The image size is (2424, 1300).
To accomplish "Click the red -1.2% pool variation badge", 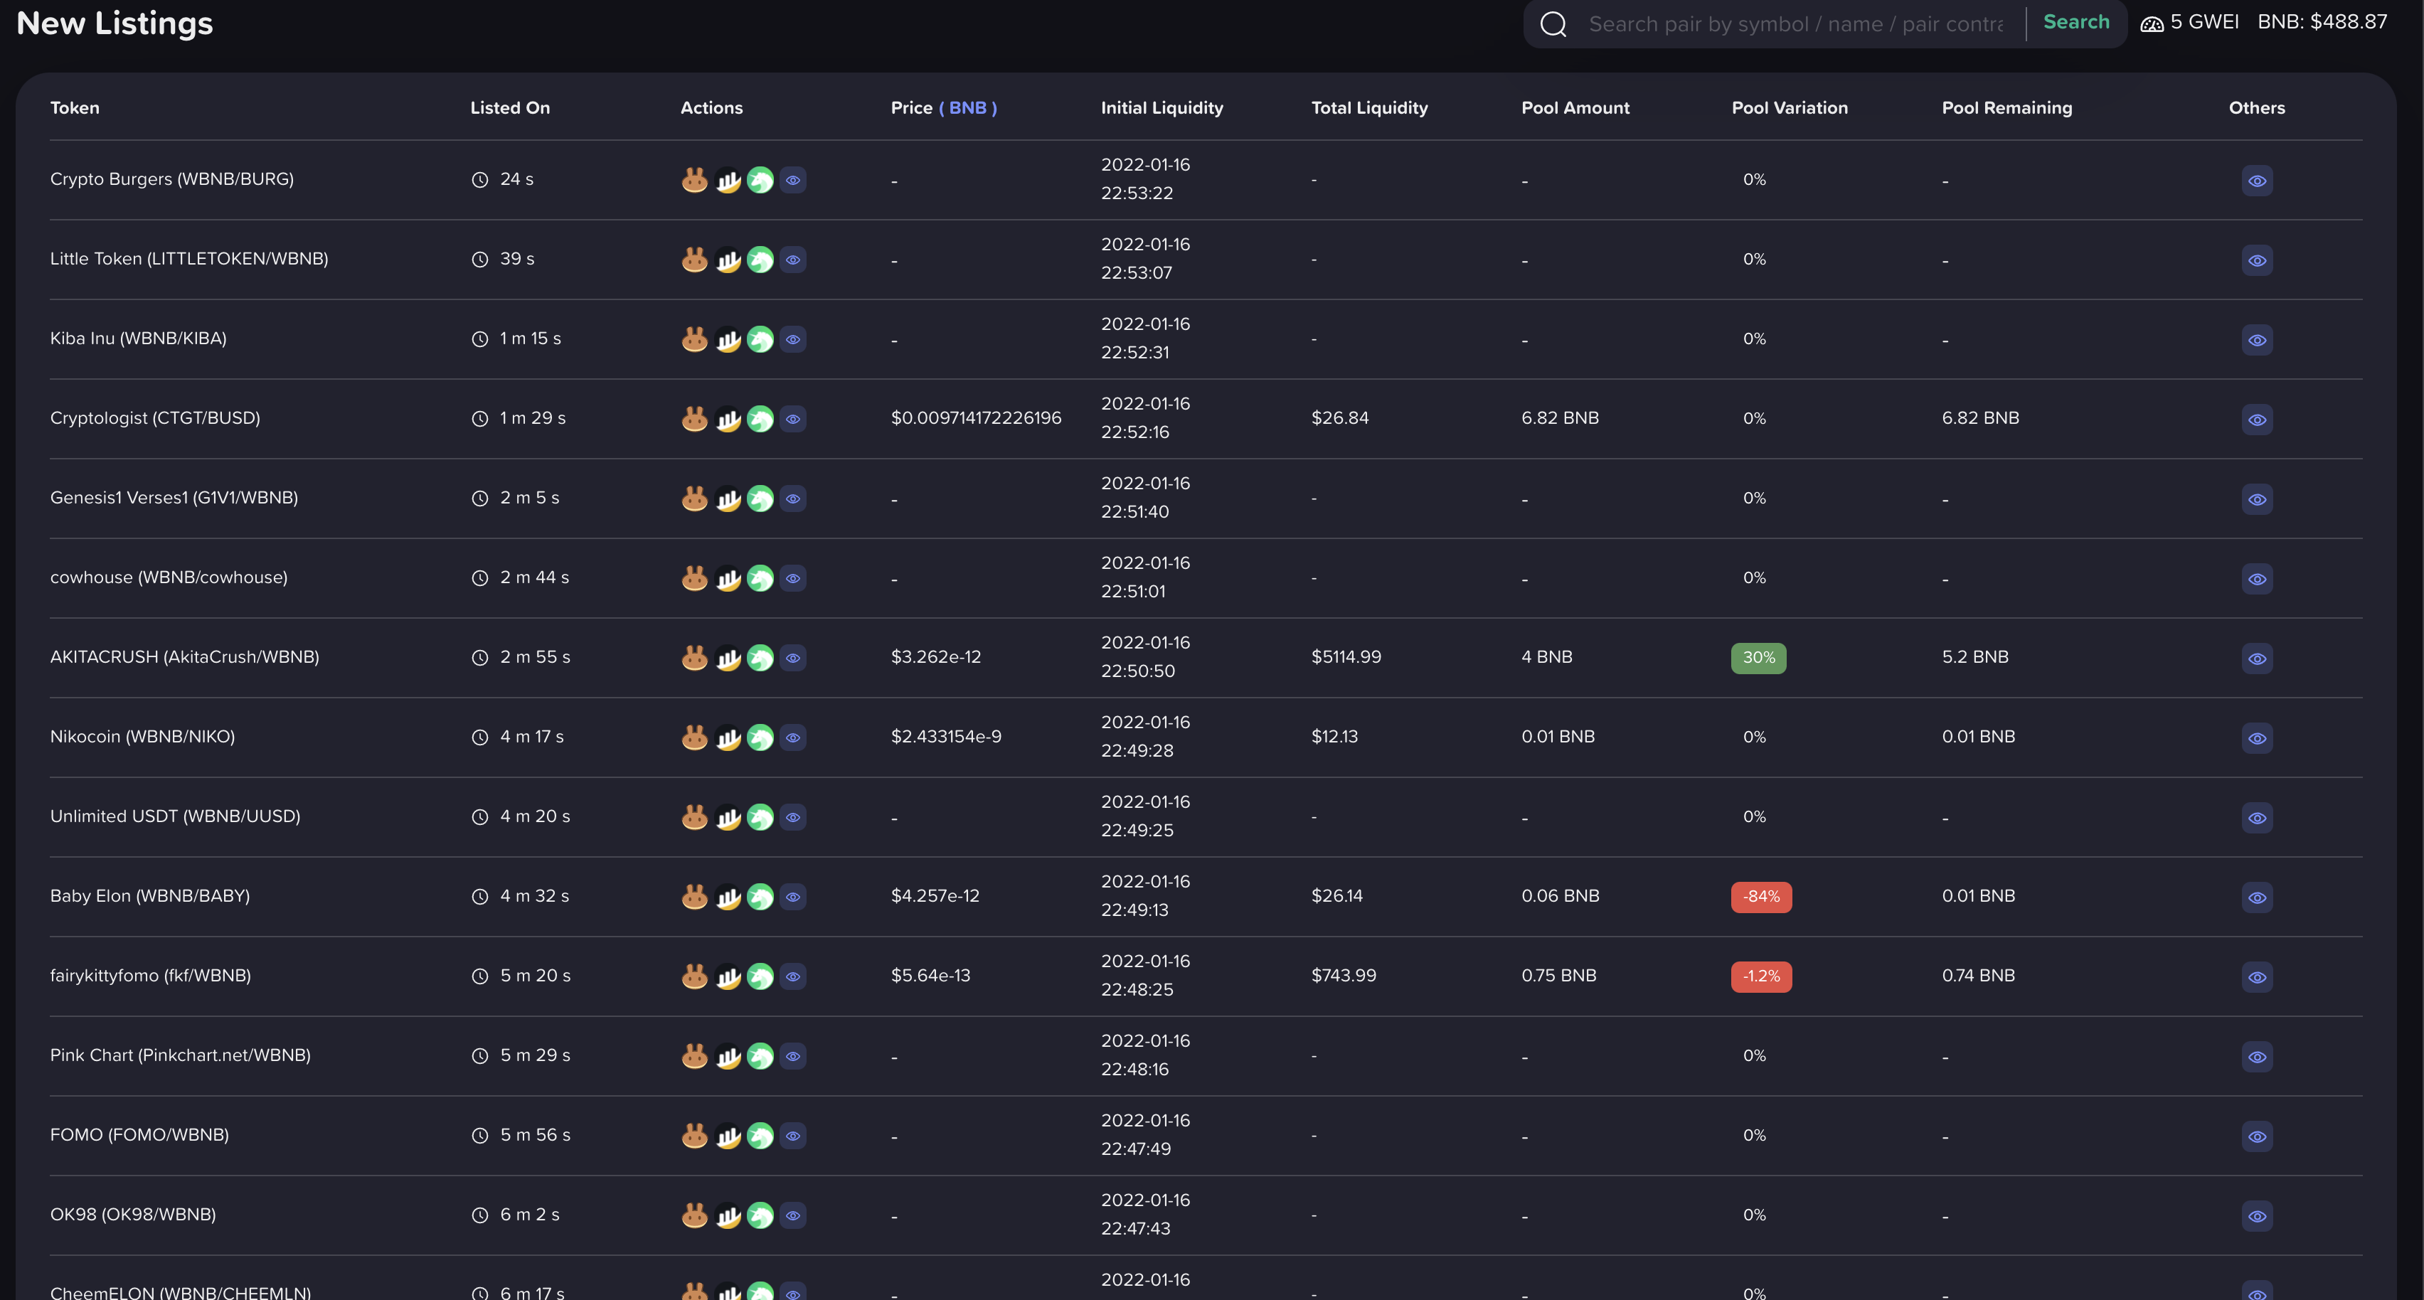I will (1760, 976).
